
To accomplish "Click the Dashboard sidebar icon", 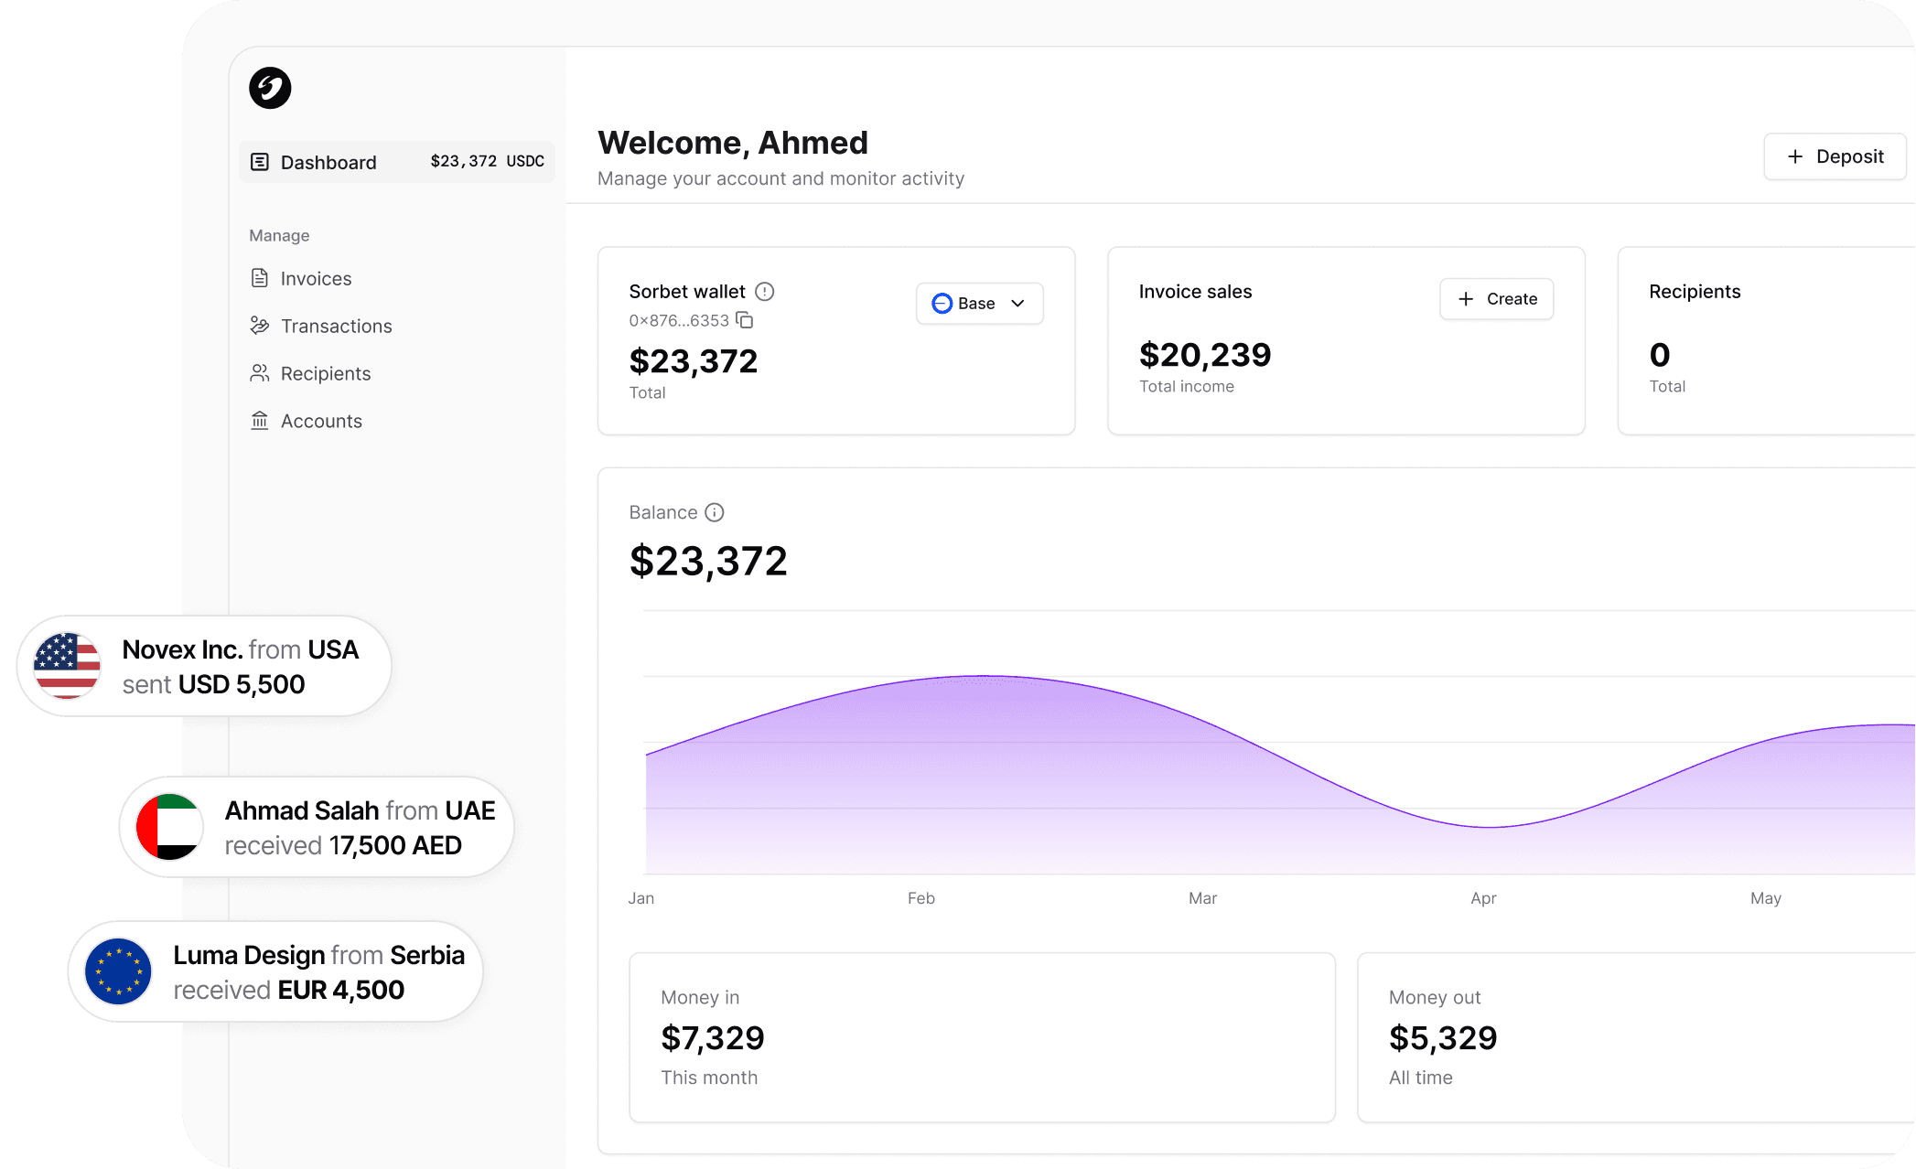I will tap(260, 162).
